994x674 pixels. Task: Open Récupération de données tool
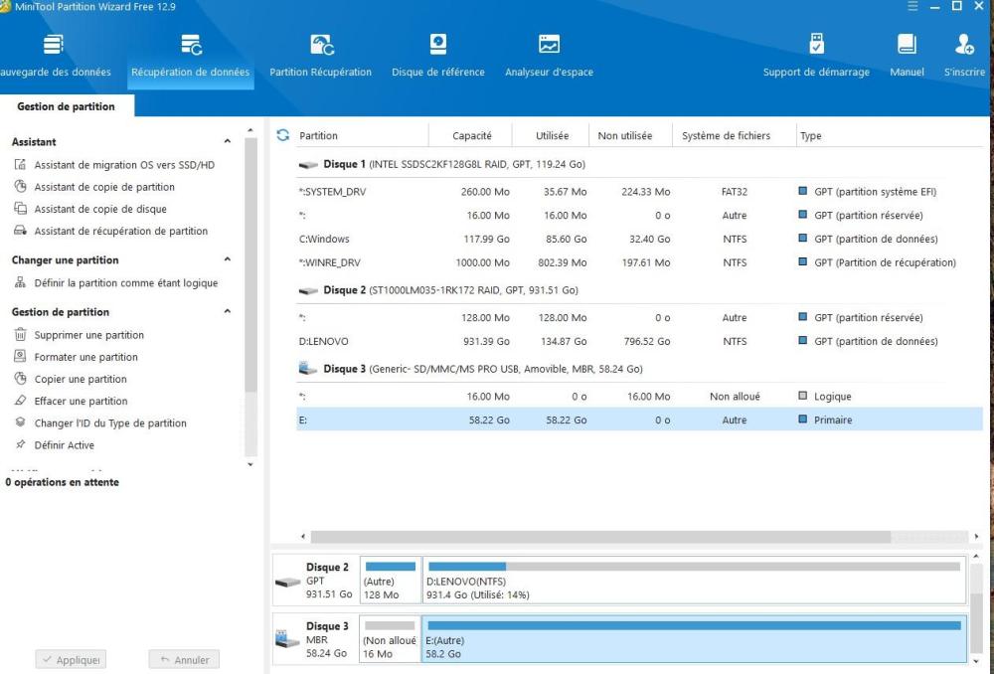(x=190, y=54)
